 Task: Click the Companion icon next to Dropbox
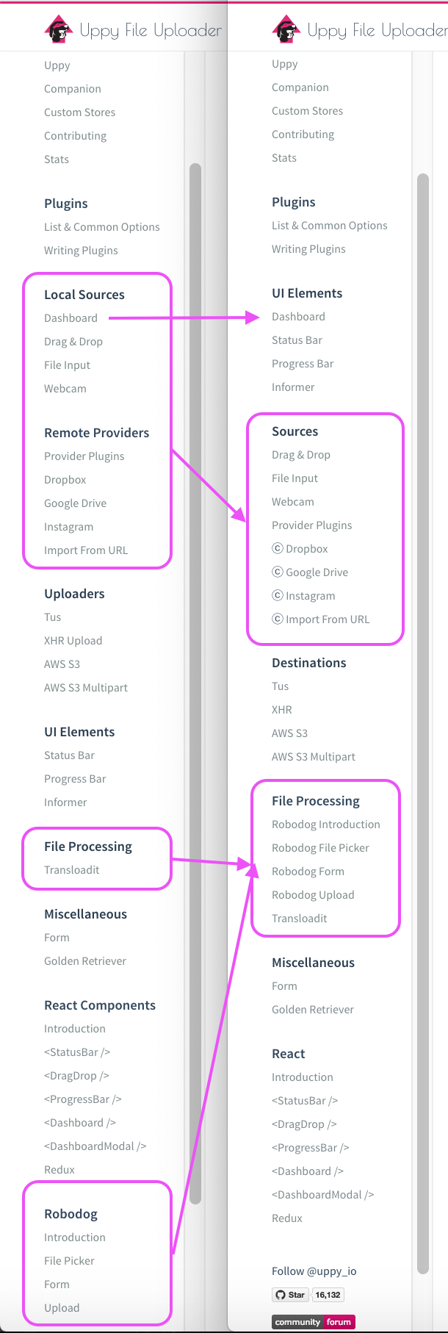pyautogui.click(x=278, y=548)
